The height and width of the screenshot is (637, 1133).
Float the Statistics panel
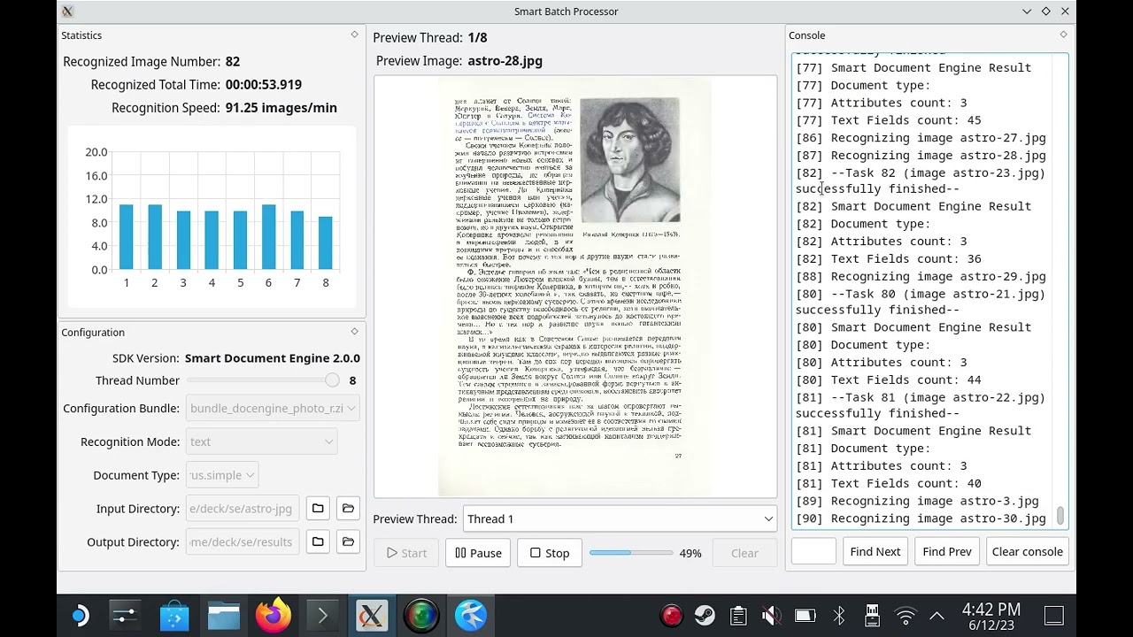354,35
